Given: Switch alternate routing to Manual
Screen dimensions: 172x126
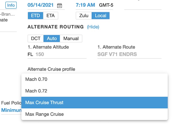Looking at the screenshot, I should tap(71, 38).
